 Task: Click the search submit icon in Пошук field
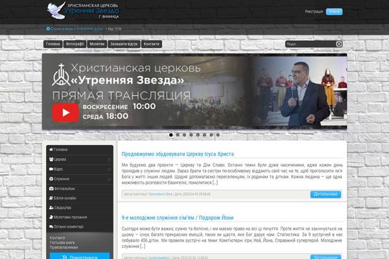pos(339,44)
